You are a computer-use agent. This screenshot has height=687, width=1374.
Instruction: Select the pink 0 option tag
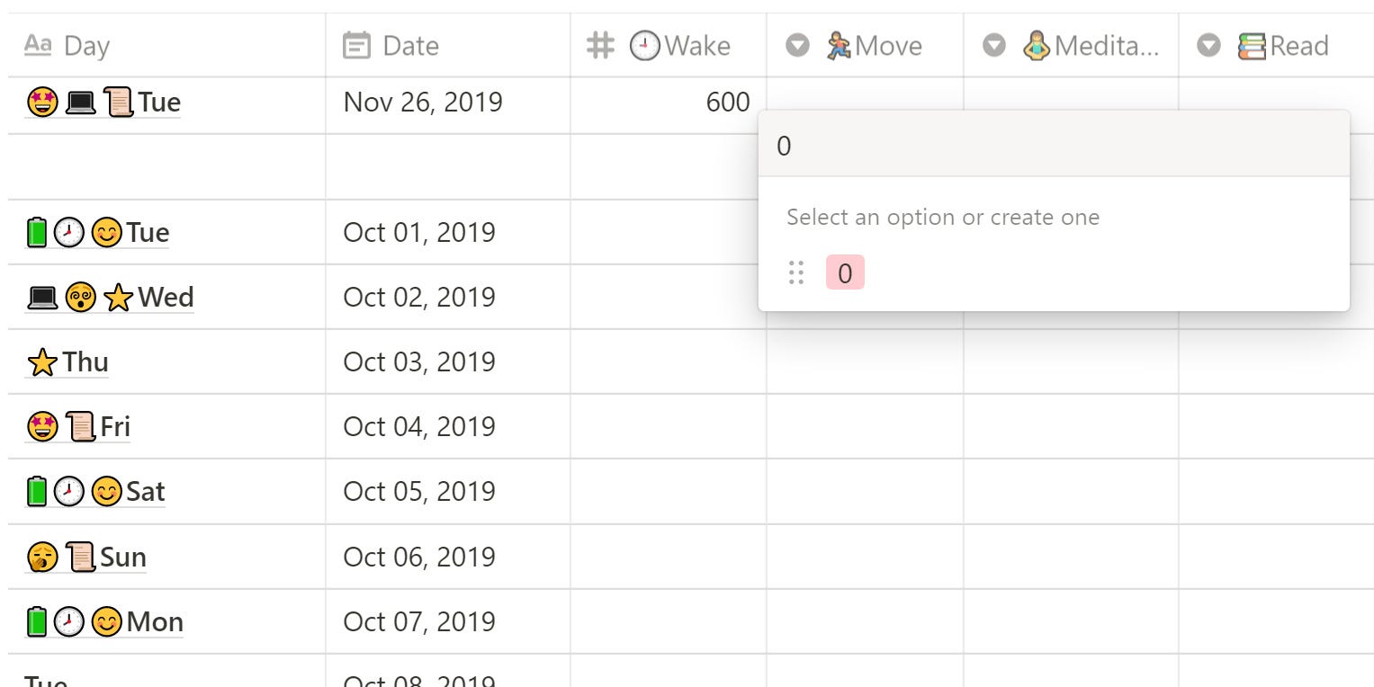[x=845, y=272]
